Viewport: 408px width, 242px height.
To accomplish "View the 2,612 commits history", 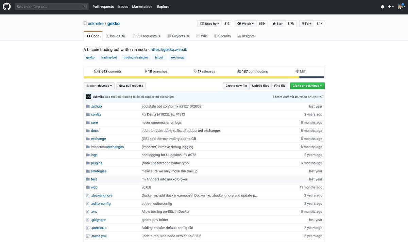I will coord(108,71).
